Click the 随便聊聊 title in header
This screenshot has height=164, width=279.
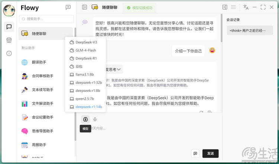(110, 7)
